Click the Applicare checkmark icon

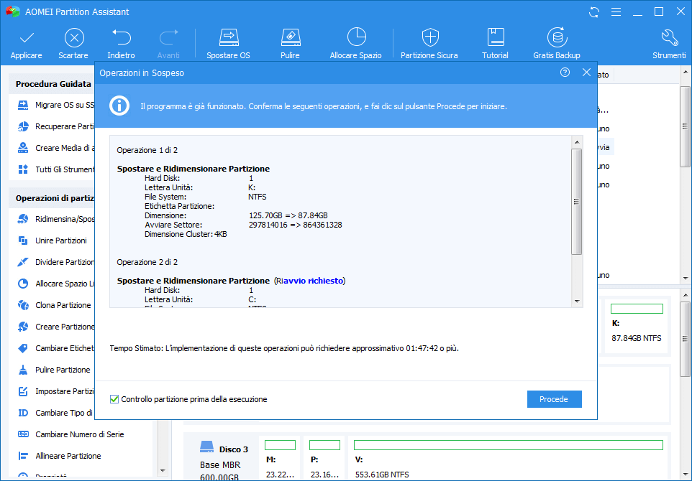(27, 38)
